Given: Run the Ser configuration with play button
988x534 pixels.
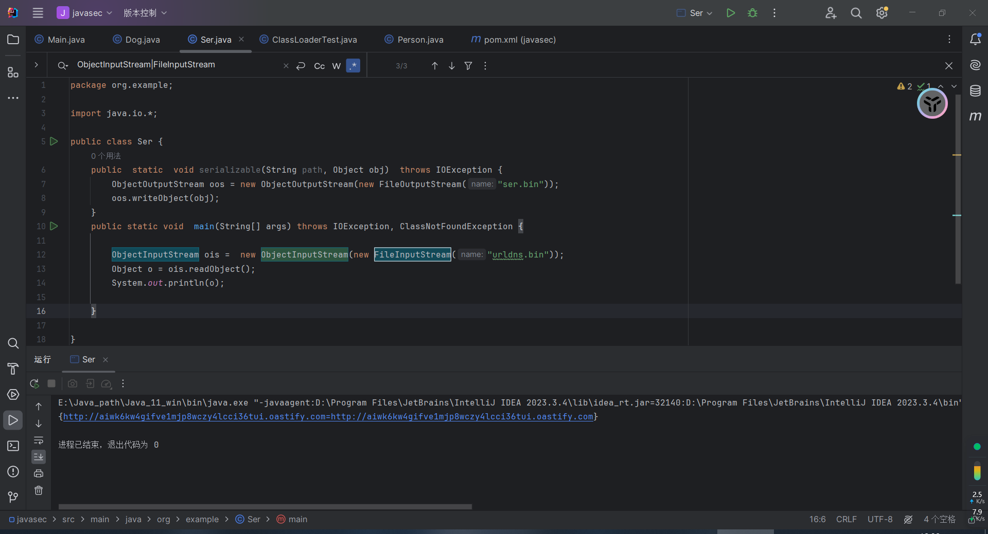Looking at the screenshot, I should click(730, 13).
